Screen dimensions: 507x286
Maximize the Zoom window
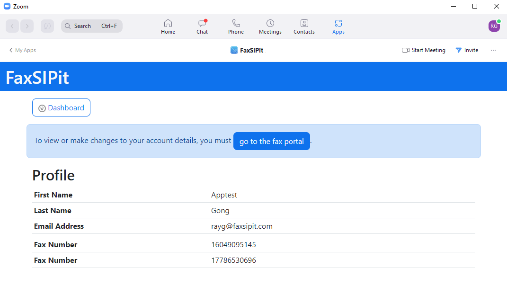coord(475,7)
